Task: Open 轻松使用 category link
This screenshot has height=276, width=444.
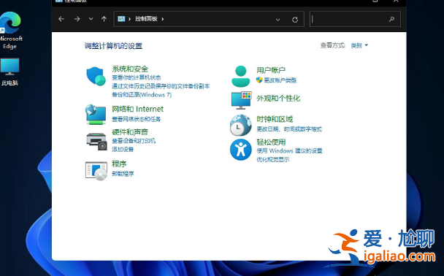Action: (x=271, y=142)
